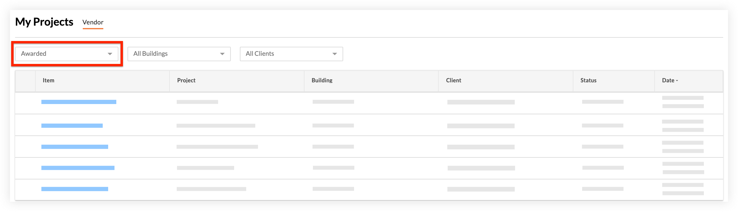Click the Project column header
The image size is (738, 212).
click(186, 81)
